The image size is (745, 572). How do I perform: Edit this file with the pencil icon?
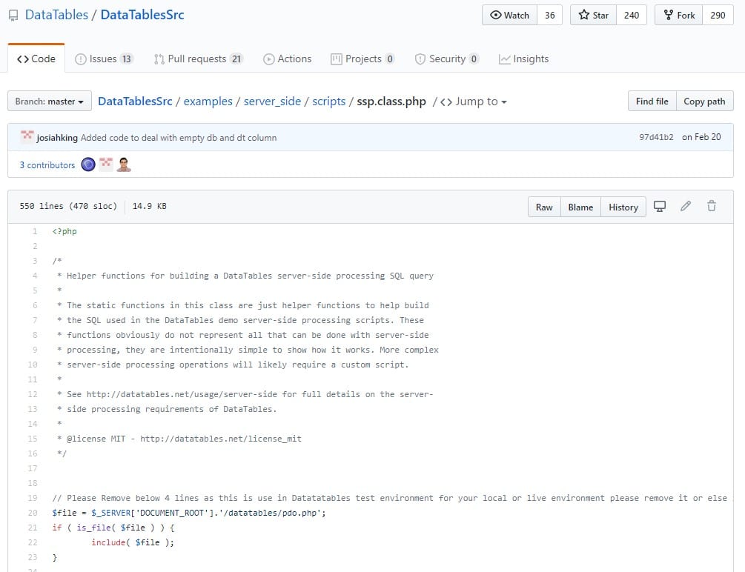[685, 206]
